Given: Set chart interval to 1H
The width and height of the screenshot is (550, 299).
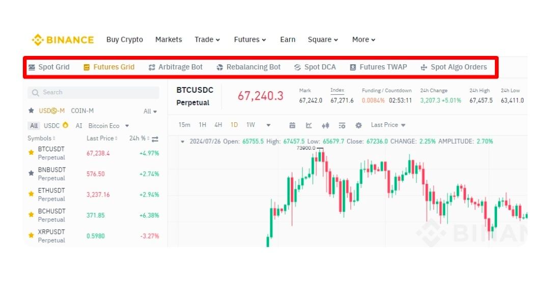Looking at the screenshot, I should [202, 125].
